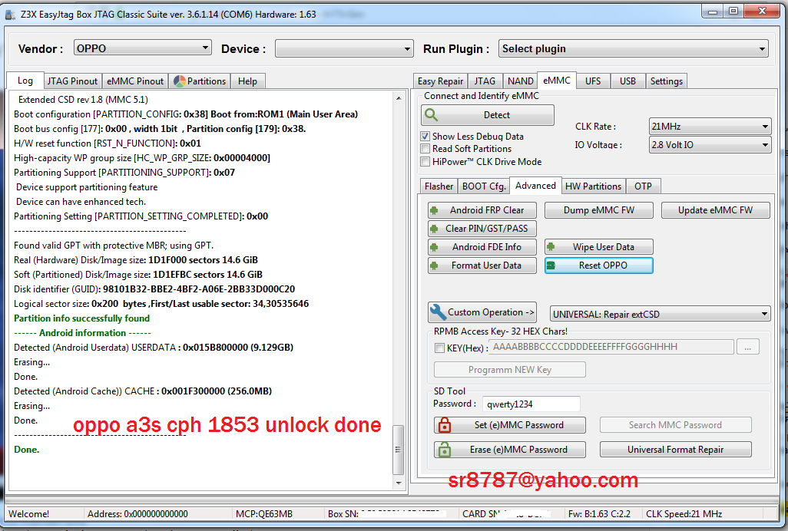Switch to the JTAG tab
788x531 pixels.
click(x=485, y=81)
